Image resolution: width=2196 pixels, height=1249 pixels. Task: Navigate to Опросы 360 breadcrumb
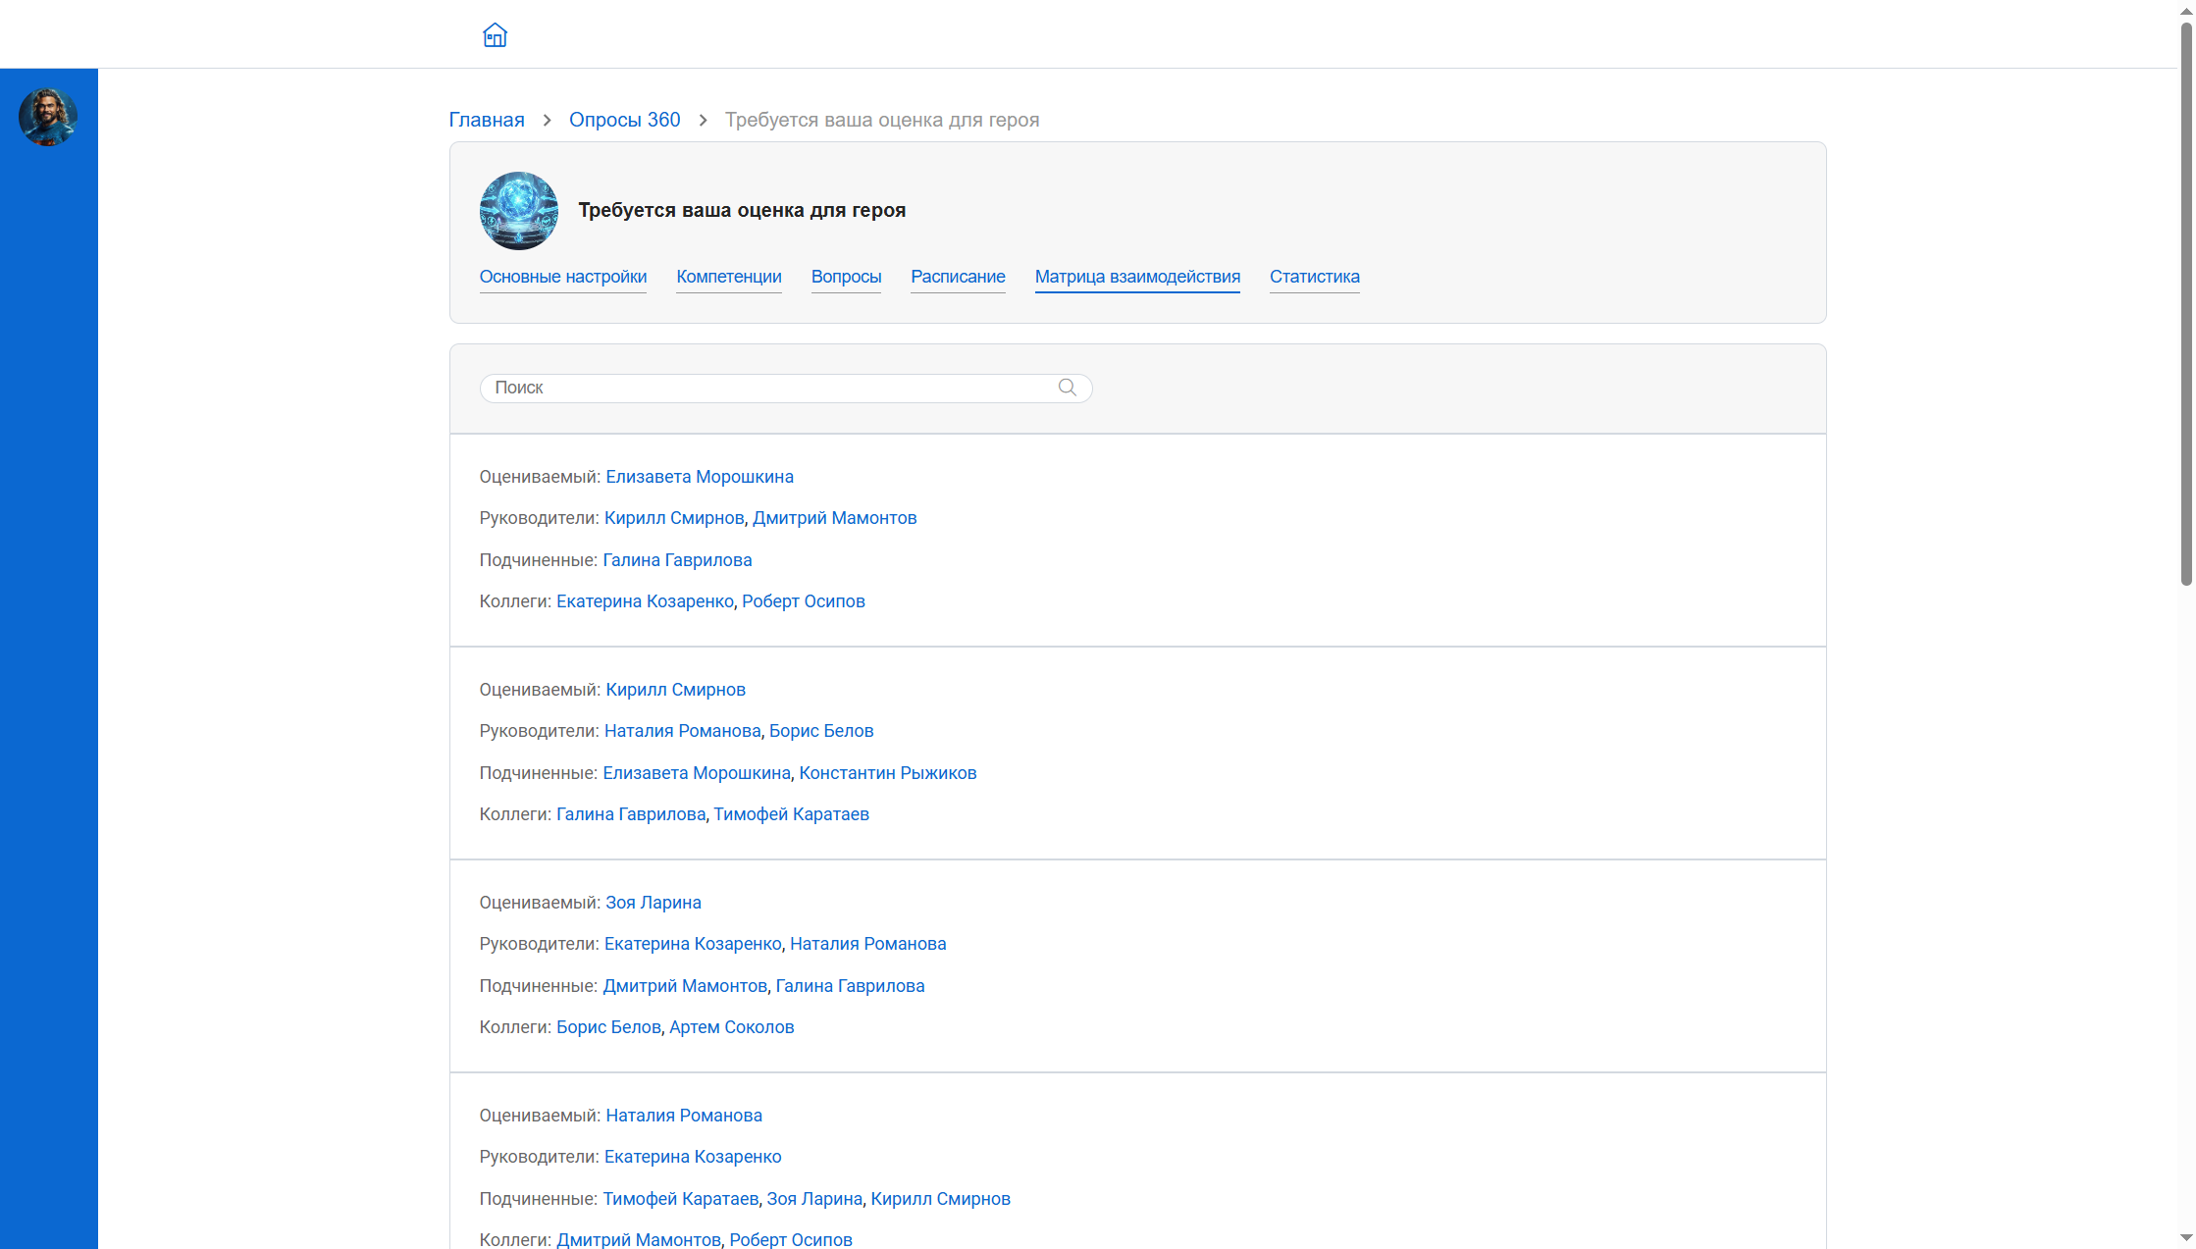pos(624,120)
